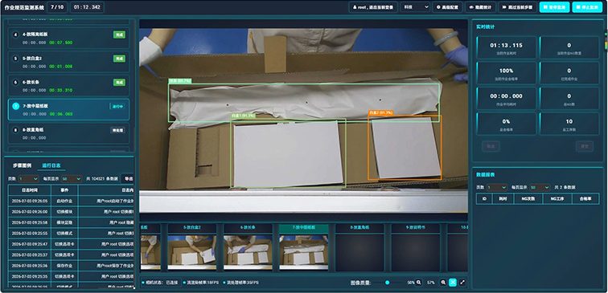Click the cyan 暂停监测 pause button
The height and width of the screenshot is (293, 608).
pyautogui.click(x=554, y=7)
